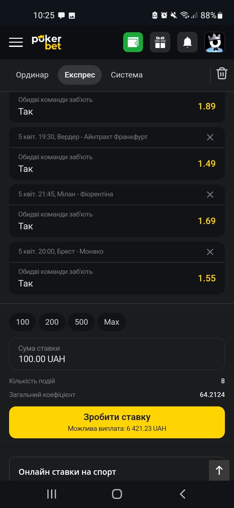Remove the Мілан - Фіорентіна bet
The height and width of the screenshot is (508, 234).
click(x=210, y=194)
